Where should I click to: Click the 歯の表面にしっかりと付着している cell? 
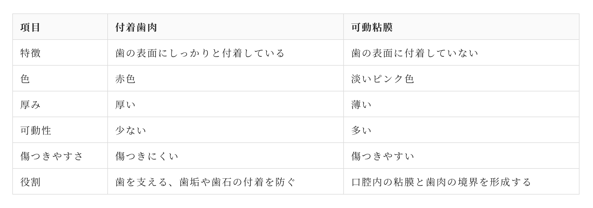pos(226,53)
